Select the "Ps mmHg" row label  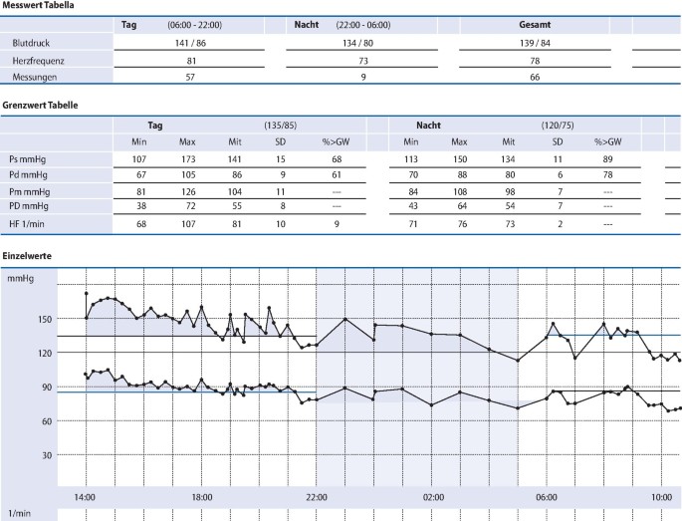click(x=27, y=159)
